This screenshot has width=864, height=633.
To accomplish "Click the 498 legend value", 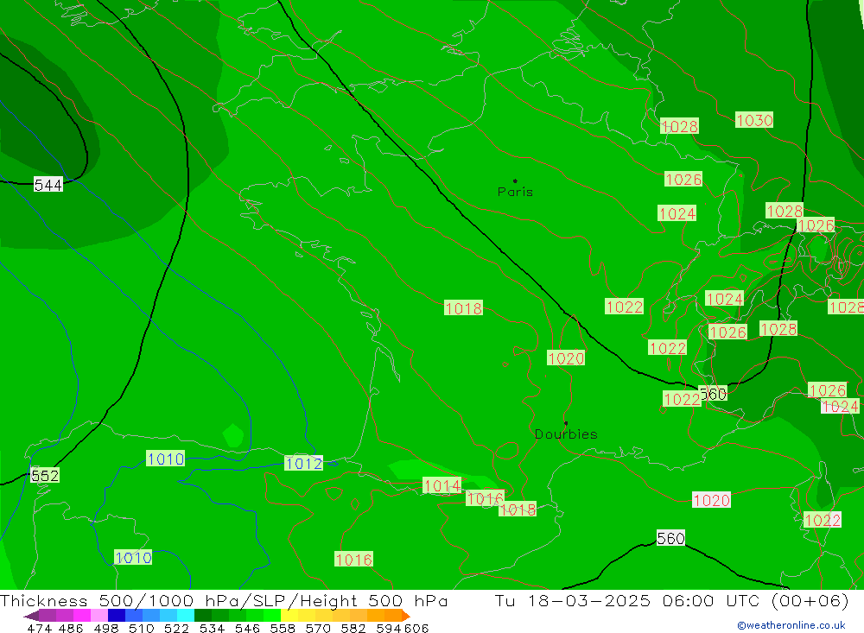I will pos(105,628).
